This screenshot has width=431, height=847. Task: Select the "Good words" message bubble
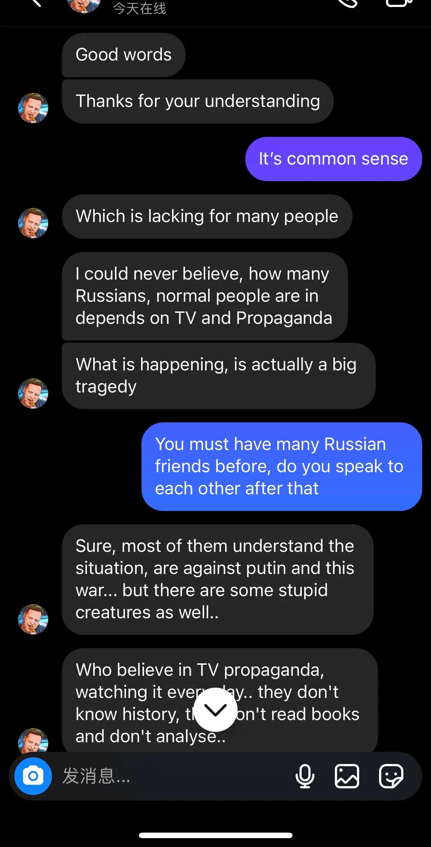[123, 55]
